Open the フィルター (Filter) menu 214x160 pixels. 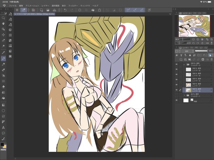coord(73,6)
